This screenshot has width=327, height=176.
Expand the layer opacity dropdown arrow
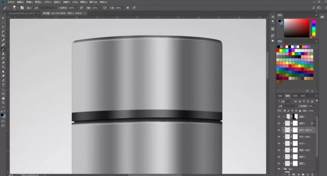coord(316,106)
